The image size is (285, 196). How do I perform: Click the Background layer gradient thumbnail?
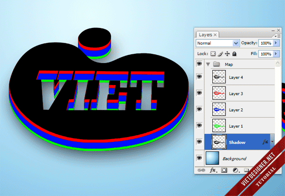(212, 158)
